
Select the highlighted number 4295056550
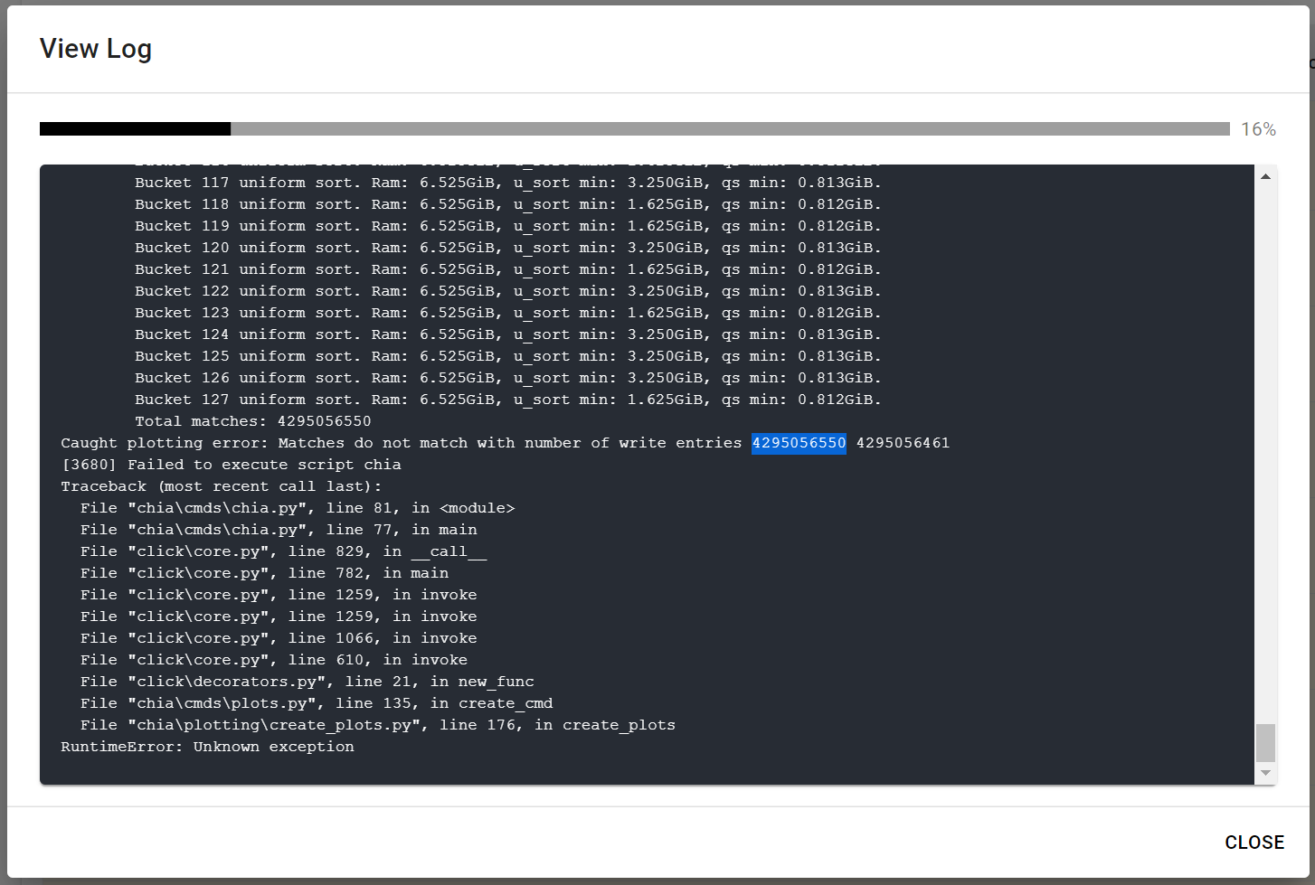799,443
